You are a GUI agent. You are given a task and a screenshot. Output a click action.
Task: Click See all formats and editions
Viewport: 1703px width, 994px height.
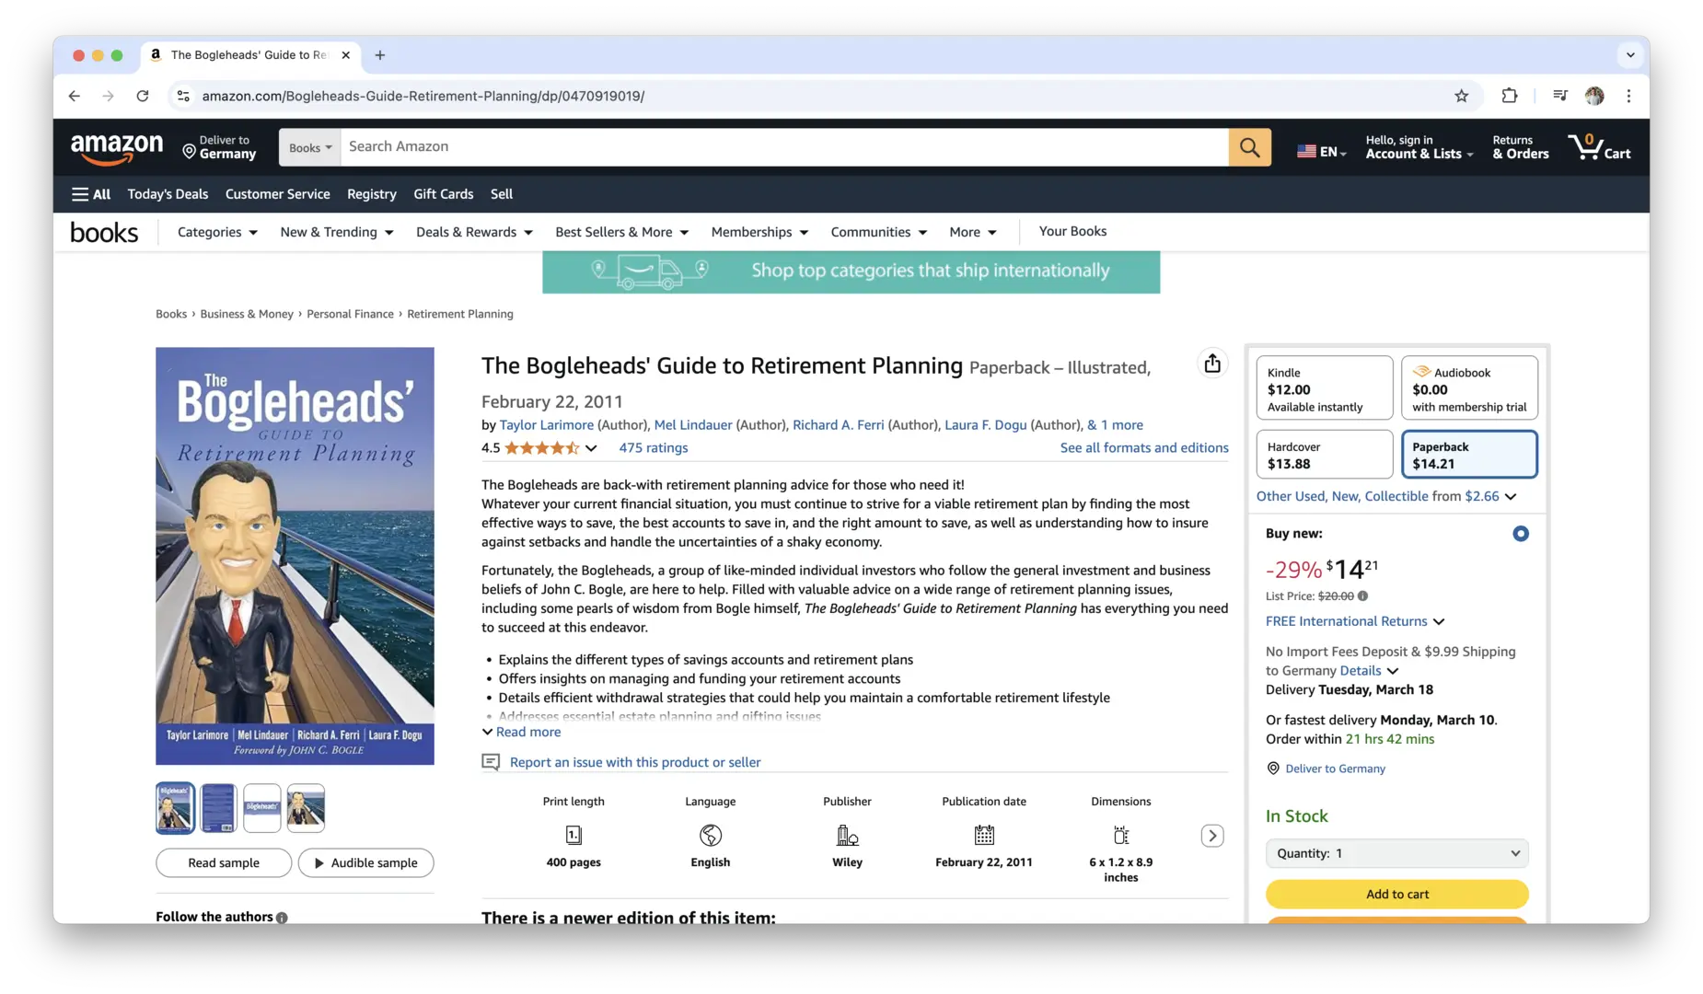(x=1144, y=448)
